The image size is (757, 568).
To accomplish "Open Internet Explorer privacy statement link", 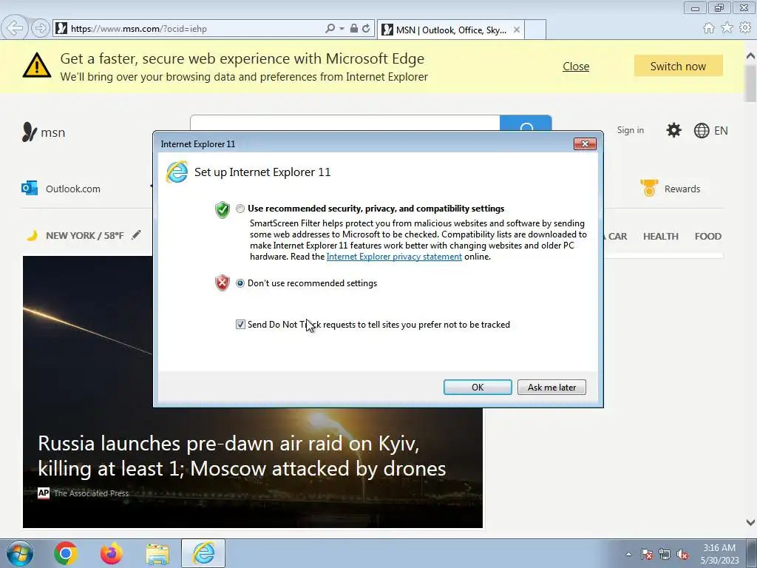I will [394, 257].
